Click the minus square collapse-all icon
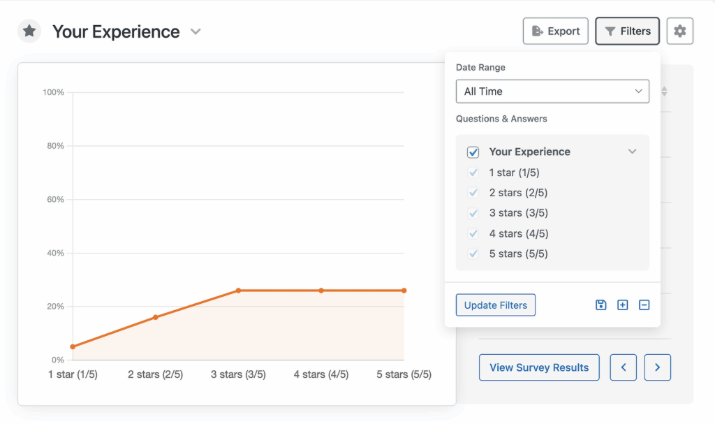This screenshot has height=424, width=715. 644,305
